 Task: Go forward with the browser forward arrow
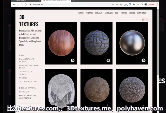pyautogui.click(x=18, y=4)
